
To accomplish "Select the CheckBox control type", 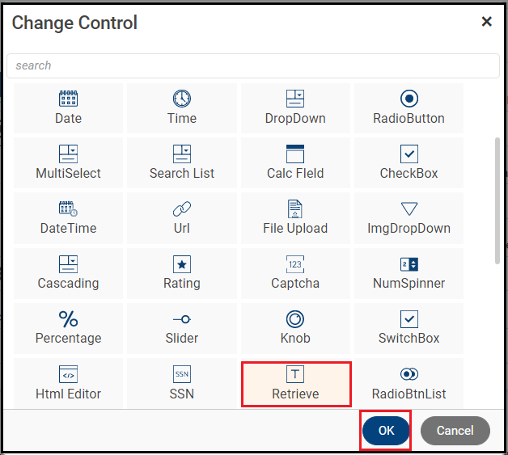I will point(409,162).
